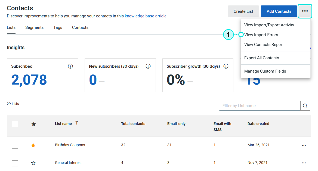Click the Email-only column header
The width and height of the screenshot is (318, 171).
[x=177, y=124]
